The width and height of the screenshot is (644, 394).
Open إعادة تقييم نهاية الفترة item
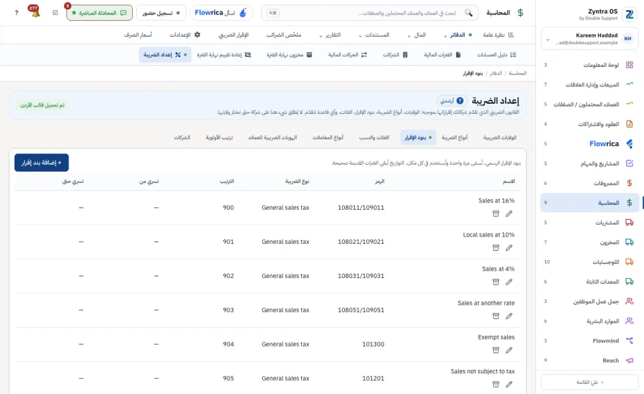tap(224, 54)
